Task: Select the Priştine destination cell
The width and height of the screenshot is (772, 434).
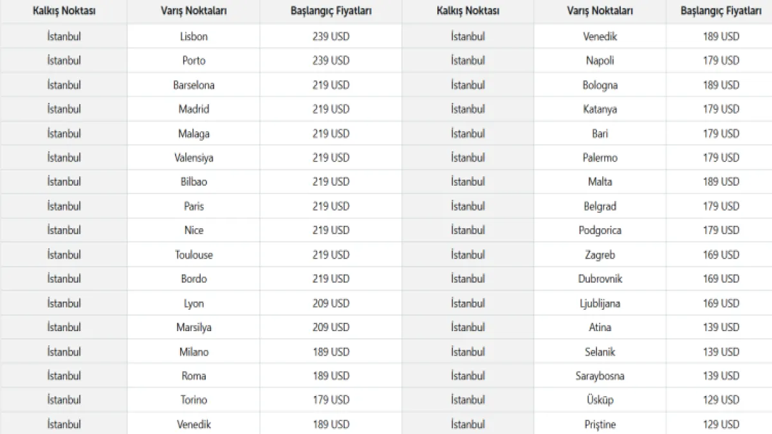Action: [600, 424]
